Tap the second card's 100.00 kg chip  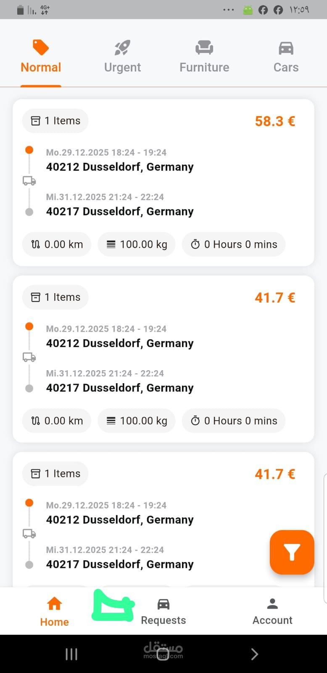pos(137,421)
